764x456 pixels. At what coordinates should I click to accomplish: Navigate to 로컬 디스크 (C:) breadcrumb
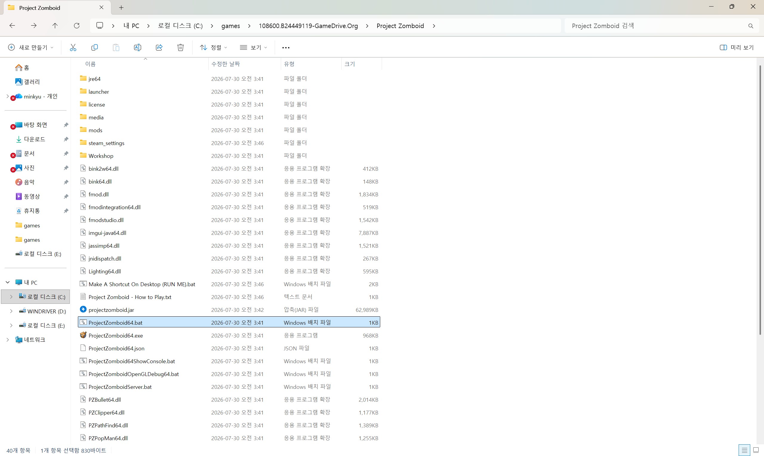tap(180, 26)
